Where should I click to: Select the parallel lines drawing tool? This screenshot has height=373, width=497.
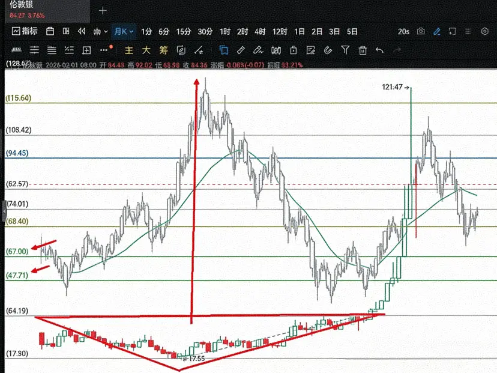click(x=52, y=50)
